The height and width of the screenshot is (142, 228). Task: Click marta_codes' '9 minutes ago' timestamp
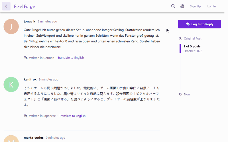click(55, 138)
